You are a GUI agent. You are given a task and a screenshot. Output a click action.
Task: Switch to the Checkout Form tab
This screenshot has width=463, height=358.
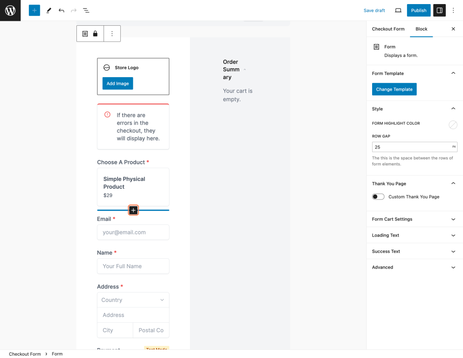click(388, 29)
